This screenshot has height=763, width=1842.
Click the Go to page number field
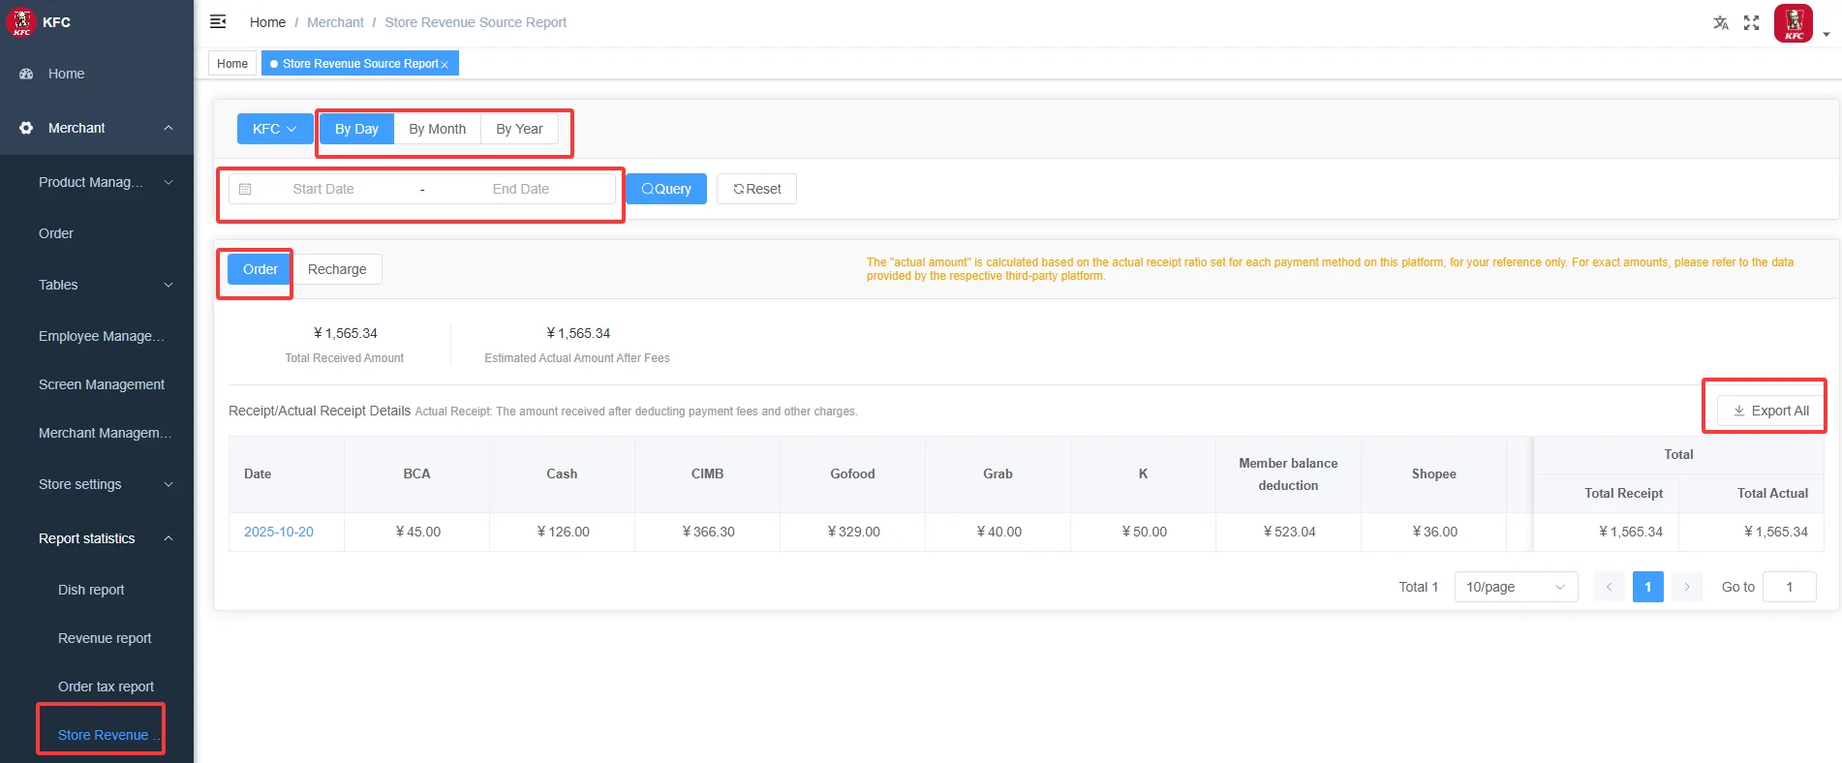pos(1789,587)
